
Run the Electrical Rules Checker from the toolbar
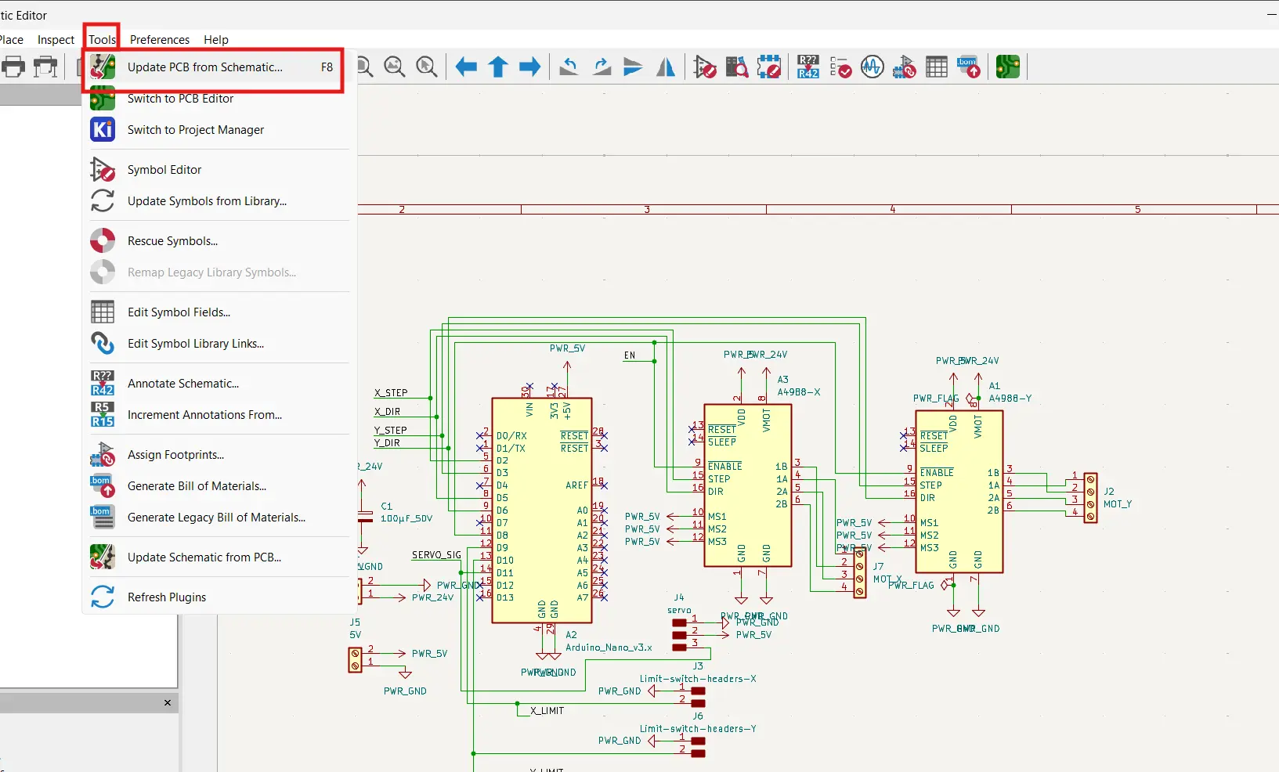click(x=840, y=67)
